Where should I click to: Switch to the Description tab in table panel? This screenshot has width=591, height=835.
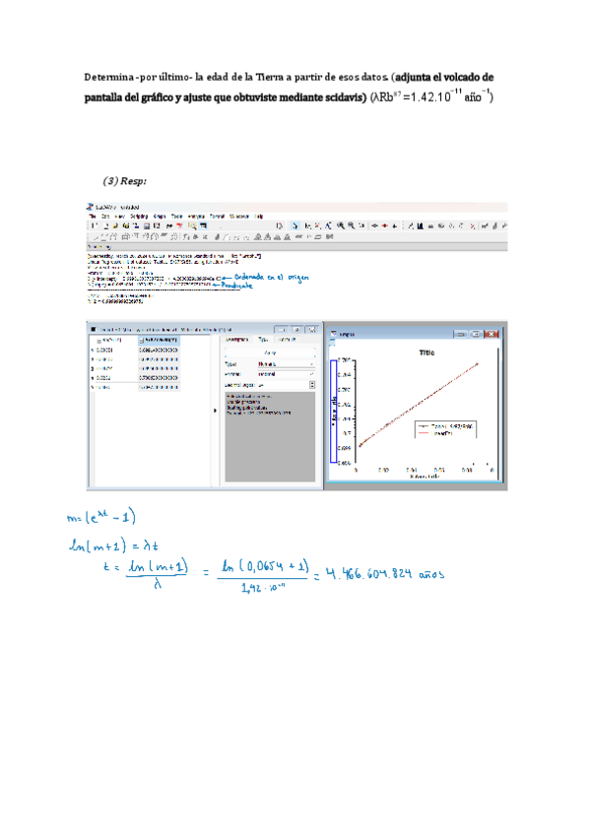coord(236,339)
